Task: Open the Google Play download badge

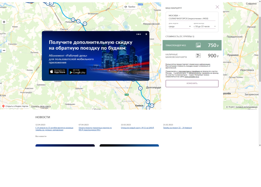Action: pos(77,71)
